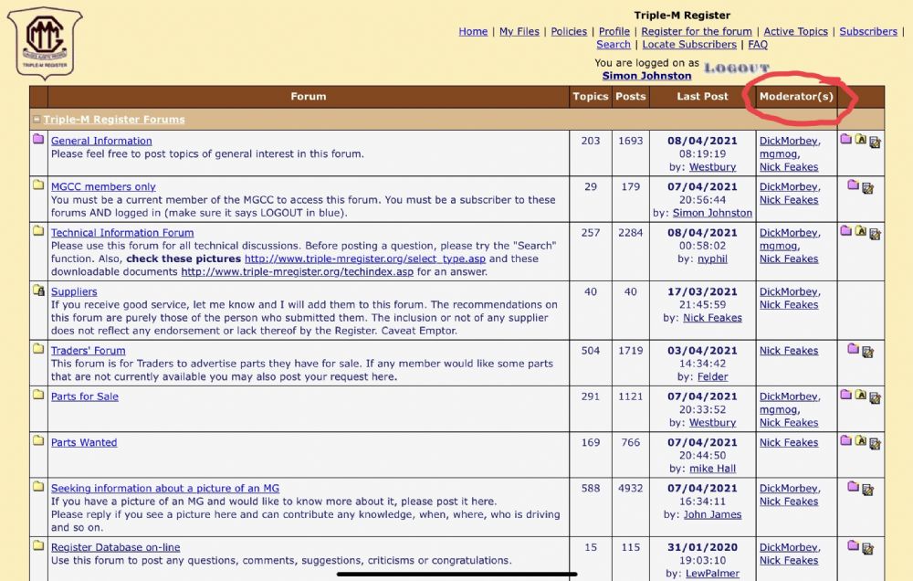The height and width of the screenshot is (581, 913).
Task: Click purple folder icon in Seeking information row
Action: [853, 487]
